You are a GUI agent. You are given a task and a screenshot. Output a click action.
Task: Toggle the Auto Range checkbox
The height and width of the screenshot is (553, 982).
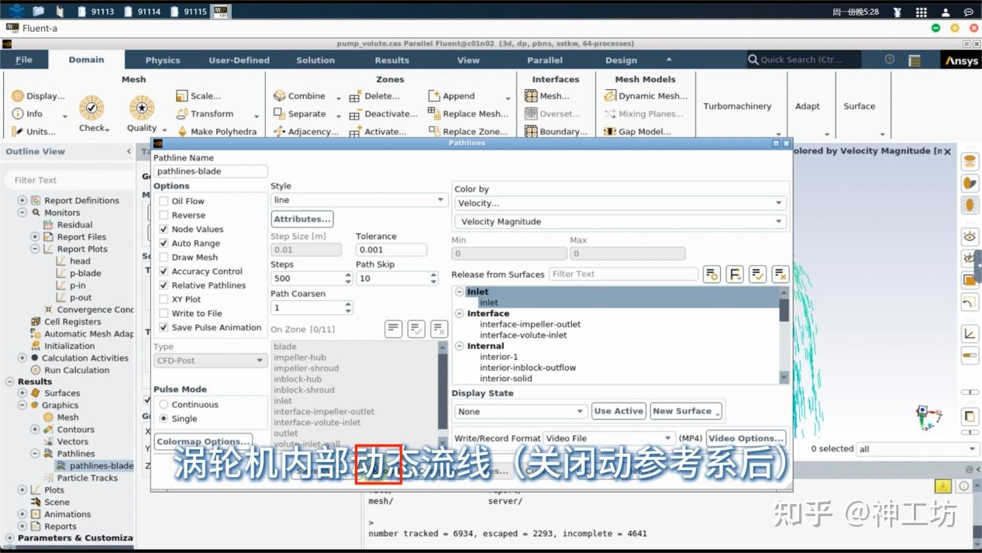click(164, 243)
